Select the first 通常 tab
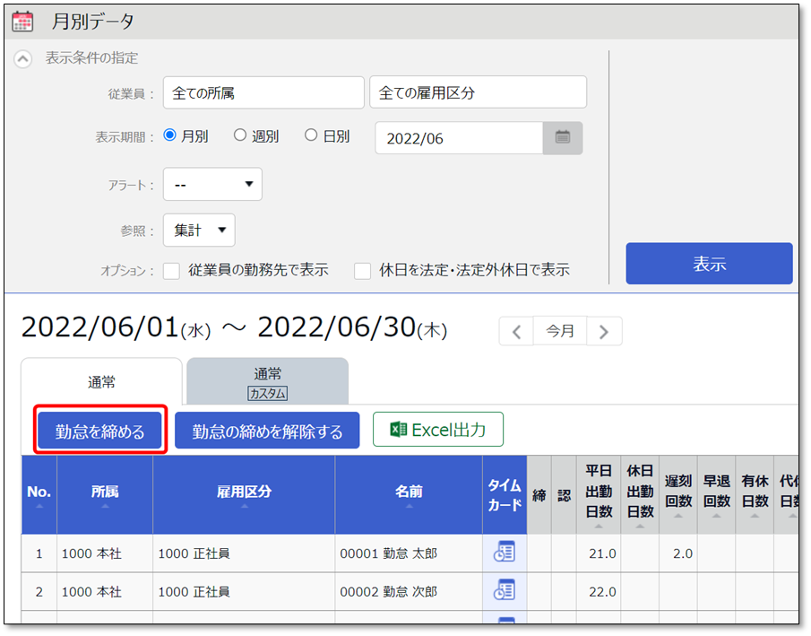This screenshot has height=636, width=811. click(101, 382)
